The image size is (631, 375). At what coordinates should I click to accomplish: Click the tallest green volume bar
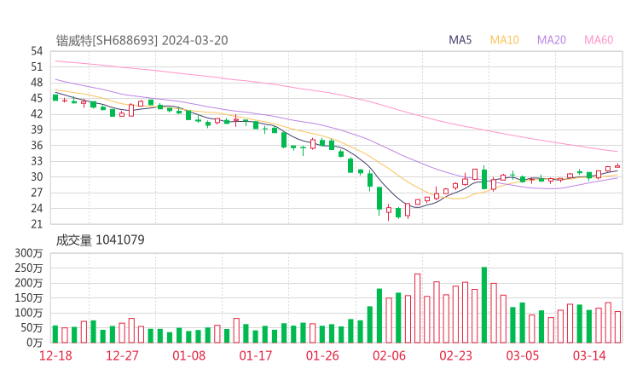484,305
